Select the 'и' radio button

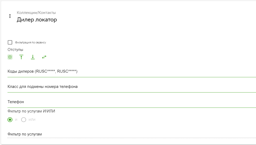[10, 120]
